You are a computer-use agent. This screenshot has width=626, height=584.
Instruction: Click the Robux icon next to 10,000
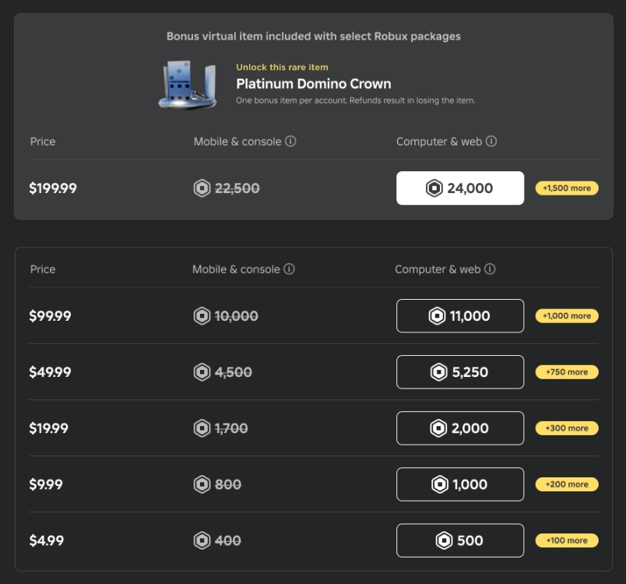pos(201,315)
